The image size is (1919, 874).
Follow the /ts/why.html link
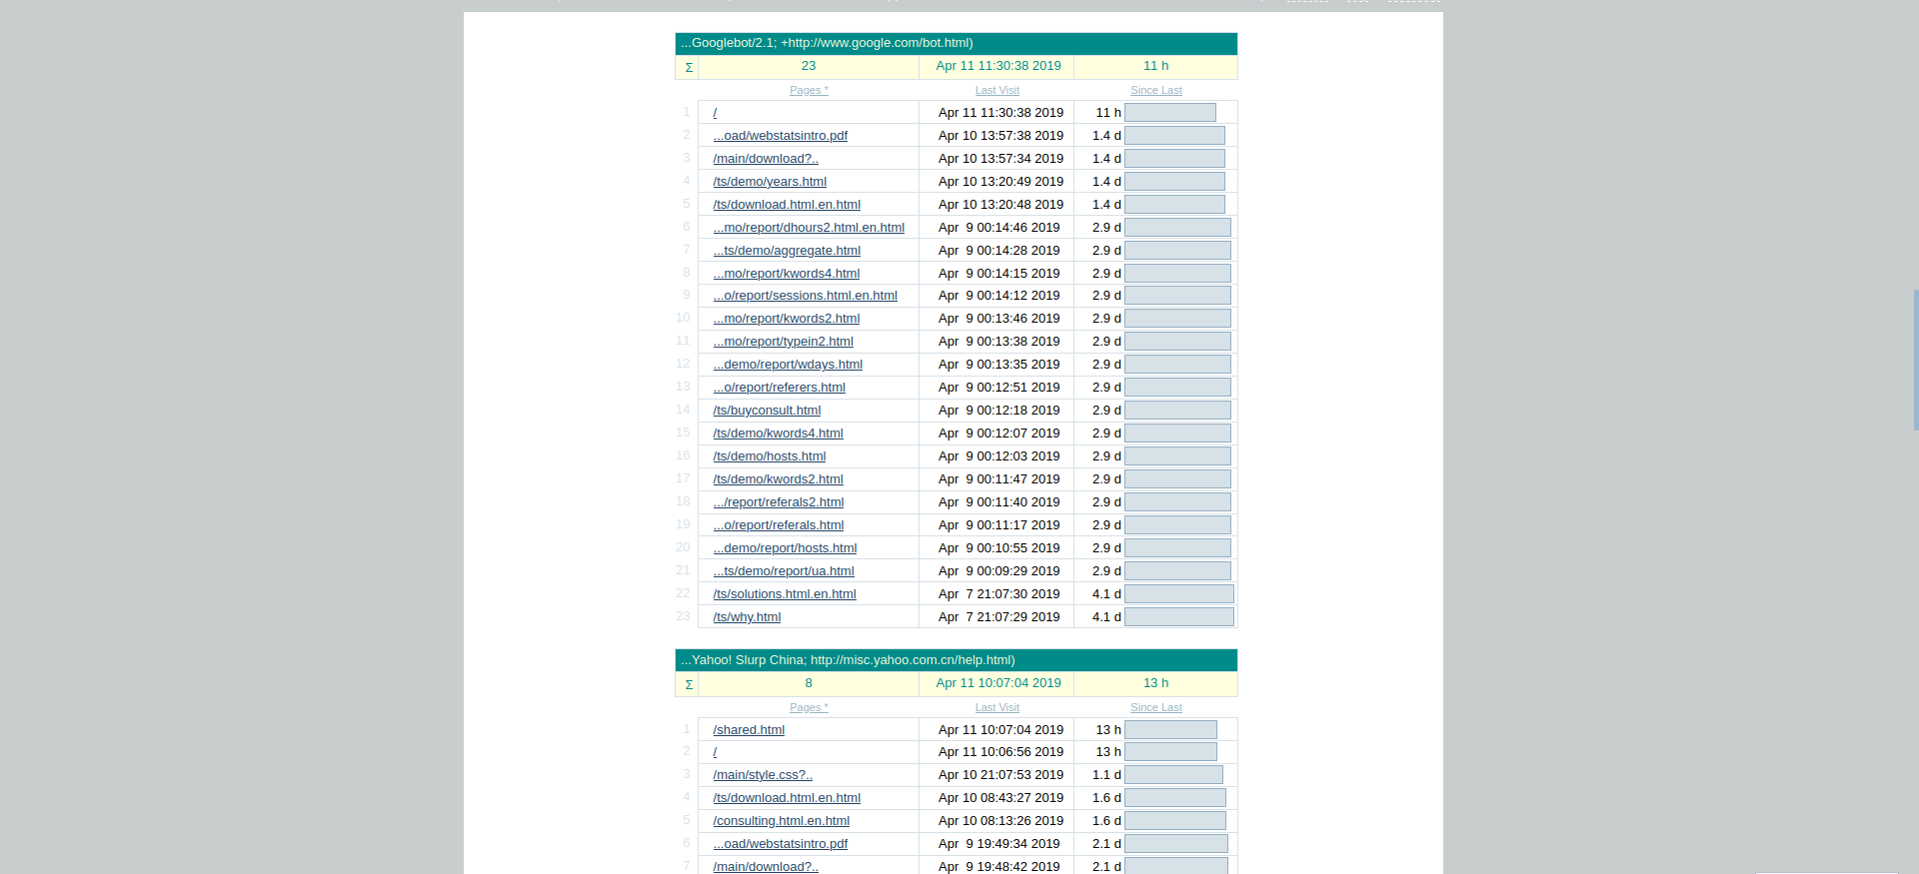click(747, 617)
